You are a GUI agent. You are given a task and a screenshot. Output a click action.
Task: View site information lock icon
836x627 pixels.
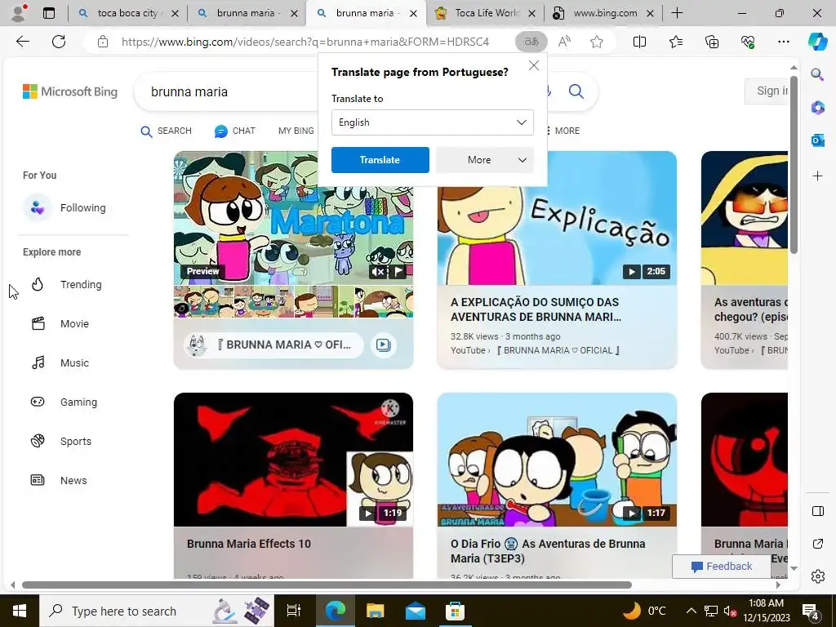click(x=103, y=42)
